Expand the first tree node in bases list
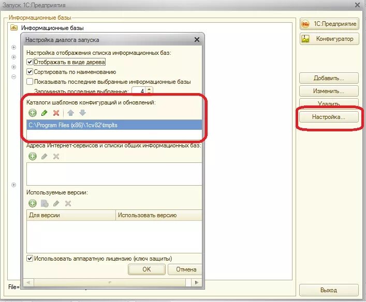 (14, 48)
